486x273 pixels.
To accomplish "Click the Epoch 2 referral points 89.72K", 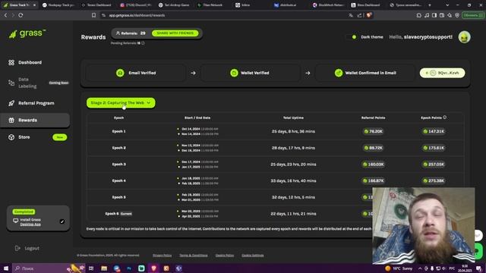I will tap(373, 148).
